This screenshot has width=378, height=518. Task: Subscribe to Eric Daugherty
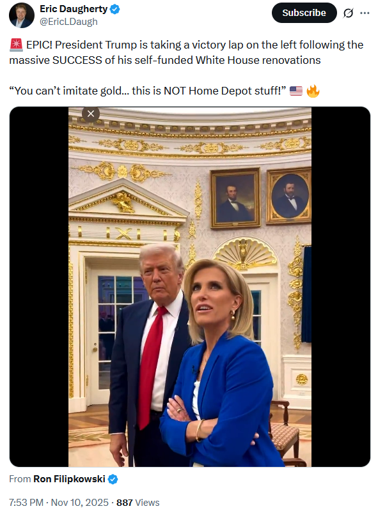coord(304,13)
